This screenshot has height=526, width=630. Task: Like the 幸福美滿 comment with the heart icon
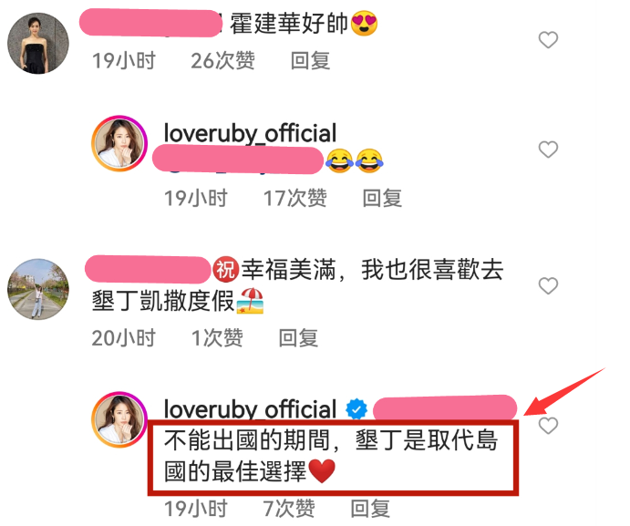[x=548, y=285]
